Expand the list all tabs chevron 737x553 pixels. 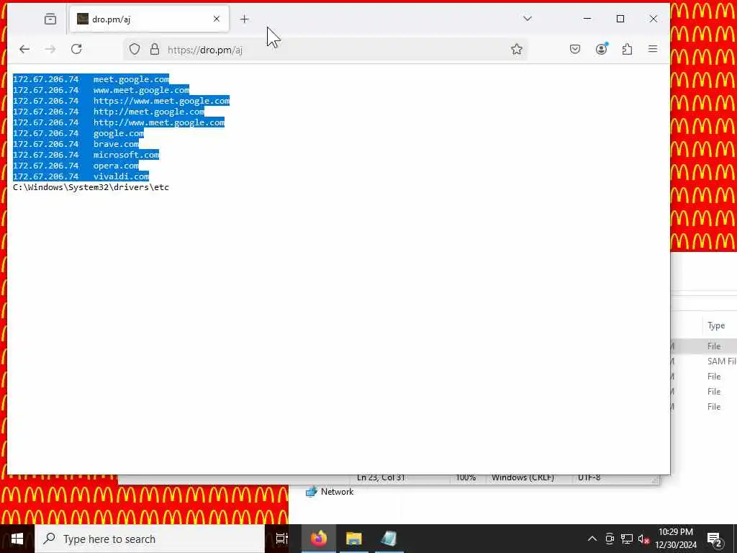(x=528, y=18)
